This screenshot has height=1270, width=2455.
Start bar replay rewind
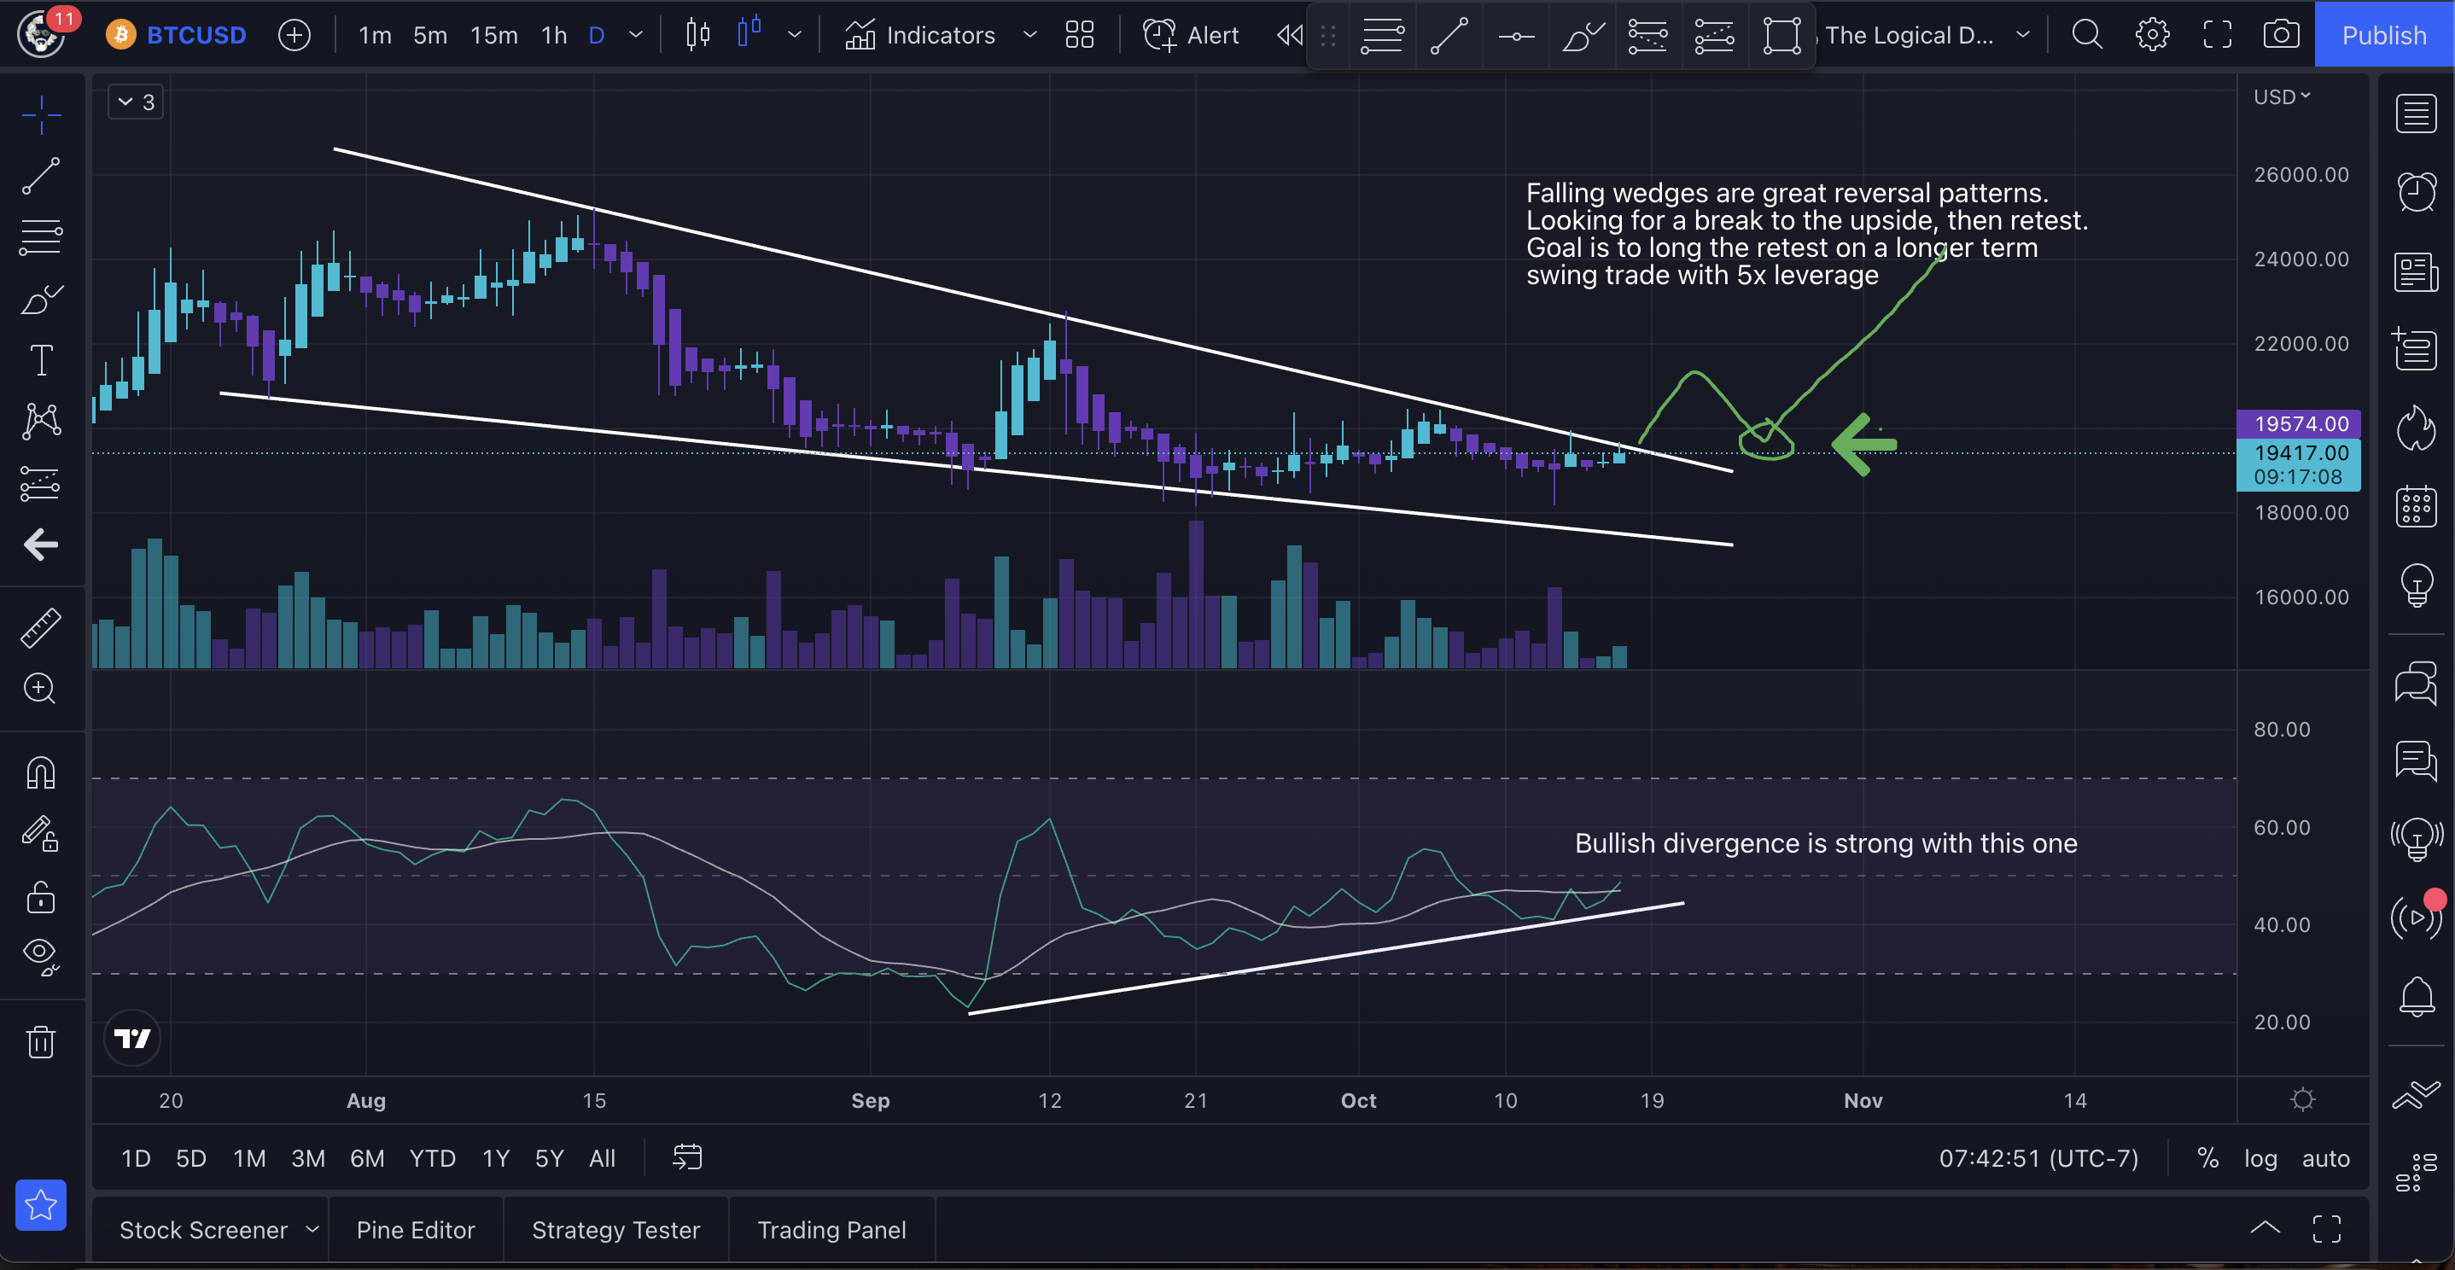(1288, 35)
